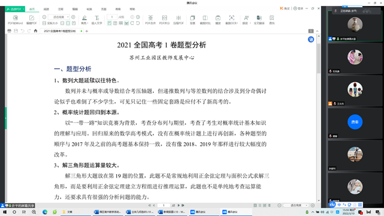Rotate the page clockwise
Image resolution: width=384 pixels, height=216 pixels.
[x=132, y=23]
